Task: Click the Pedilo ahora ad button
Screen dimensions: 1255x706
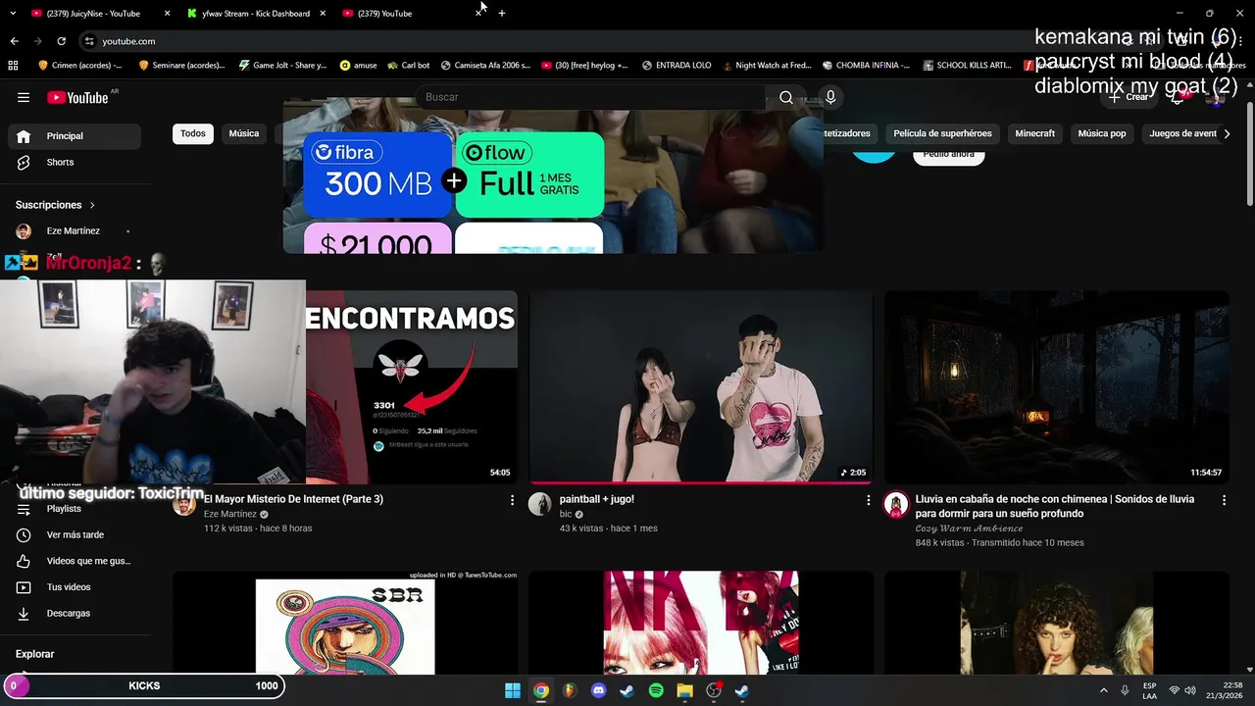Action: tap(948, 154)
